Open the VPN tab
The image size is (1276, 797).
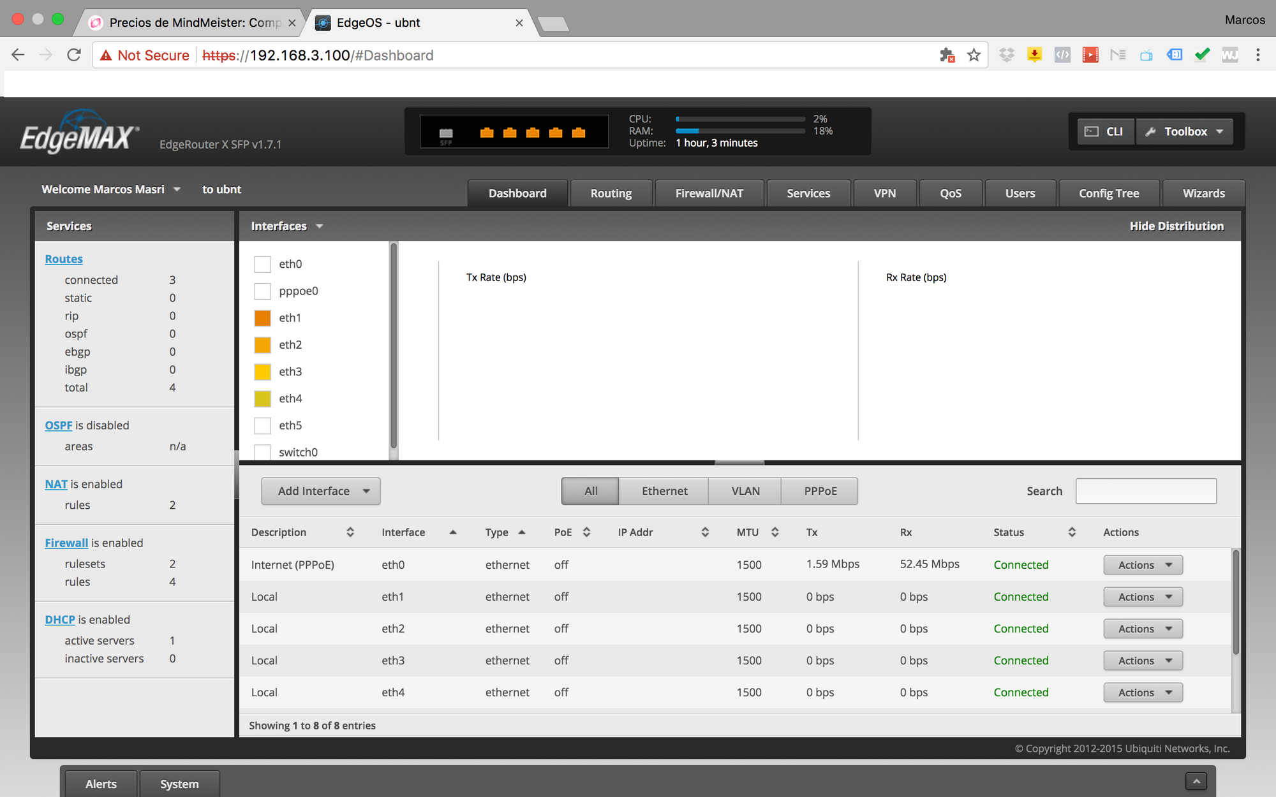click(x=885, y=193)
